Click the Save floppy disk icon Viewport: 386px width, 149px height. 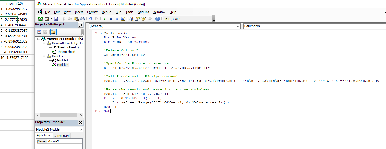(56, 19)
